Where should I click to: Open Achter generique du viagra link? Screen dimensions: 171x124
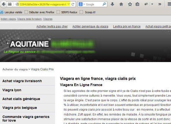point(90,26)
